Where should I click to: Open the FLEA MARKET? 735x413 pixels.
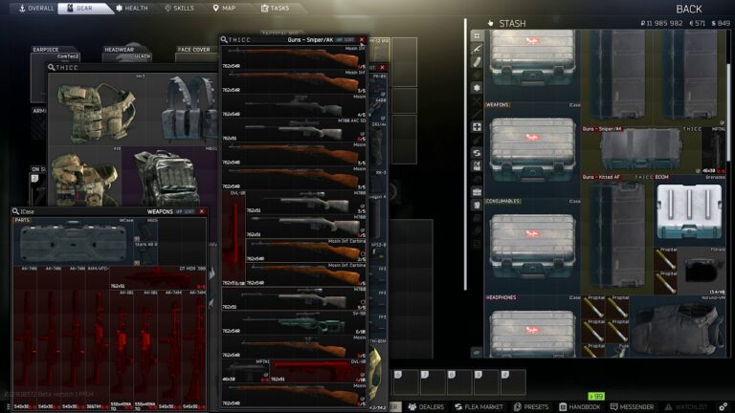(x=479, y=407)
